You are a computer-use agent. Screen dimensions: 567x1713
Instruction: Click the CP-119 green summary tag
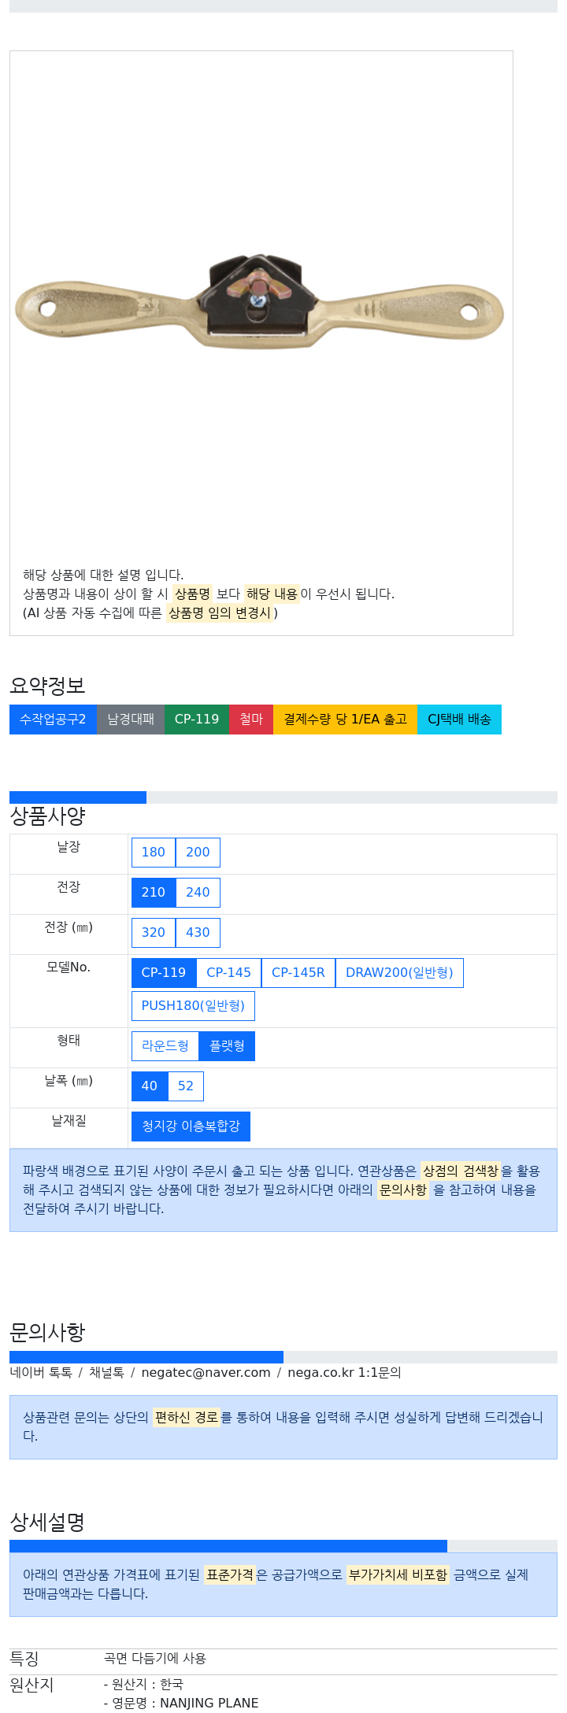coord(197,720)
